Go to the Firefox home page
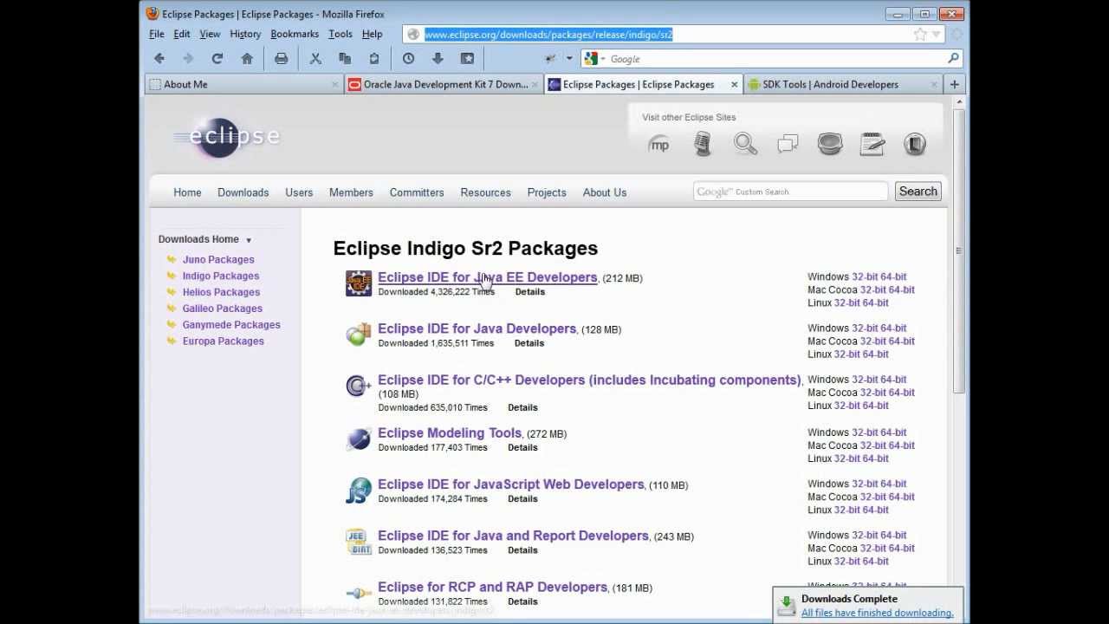Screen dimensions: 1109x624 pyautogui.click(x=247, y=59)
